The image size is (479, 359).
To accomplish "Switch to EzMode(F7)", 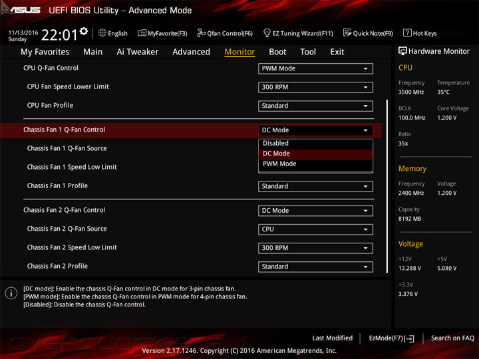I will [x=391, y=338].
